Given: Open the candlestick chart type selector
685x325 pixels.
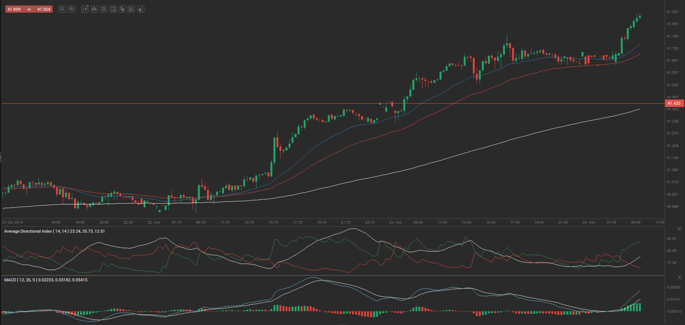Looking at the screenshot, I should pyautogui.click(x=94, y=9).
